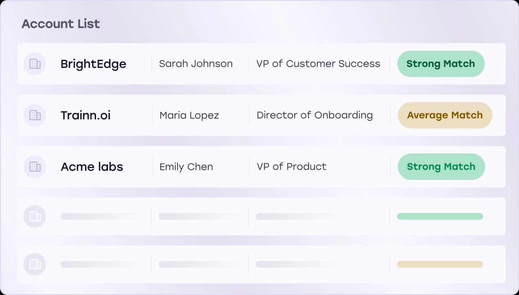Select the Average Match badge for Trainn.oi
Viewport: 519px width, 295px height.
(444, 115)
